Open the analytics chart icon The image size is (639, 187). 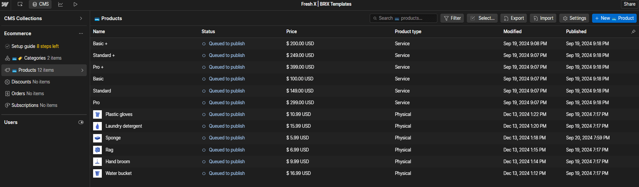pos(61,4)
